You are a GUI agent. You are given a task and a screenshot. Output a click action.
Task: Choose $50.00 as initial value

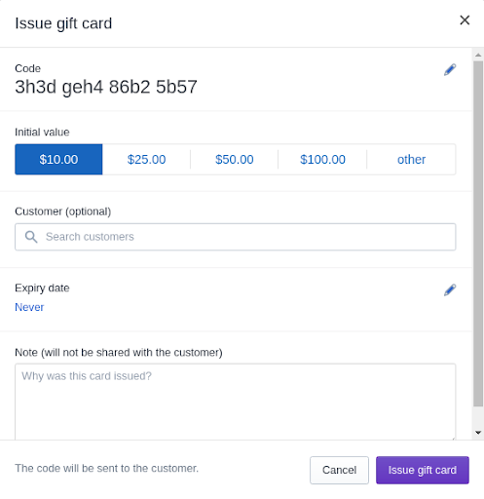(x=235, y=160)
